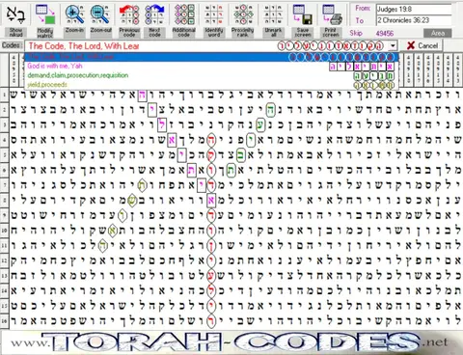Screen dimensions: 463x355
Task: Click green-boxed letter in matrix row 2
Action: [x=271, y=110]
